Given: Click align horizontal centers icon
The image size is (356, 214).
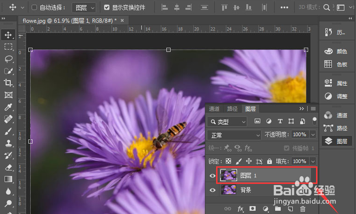Looking at the screenshot, I should coord(177,7).
